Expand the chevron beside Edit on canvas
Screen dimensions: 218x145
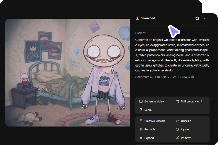202,101
